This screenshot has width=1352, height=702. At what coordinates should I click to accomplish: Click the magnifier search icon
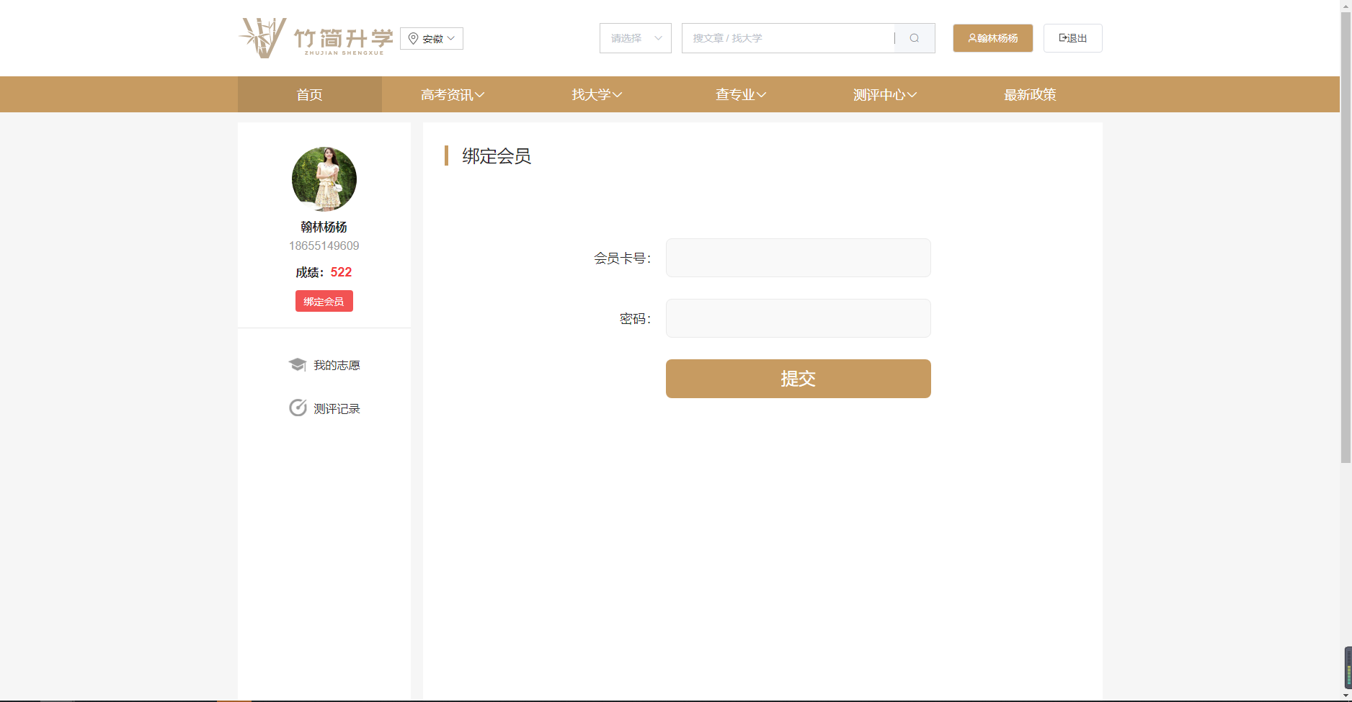915,38
